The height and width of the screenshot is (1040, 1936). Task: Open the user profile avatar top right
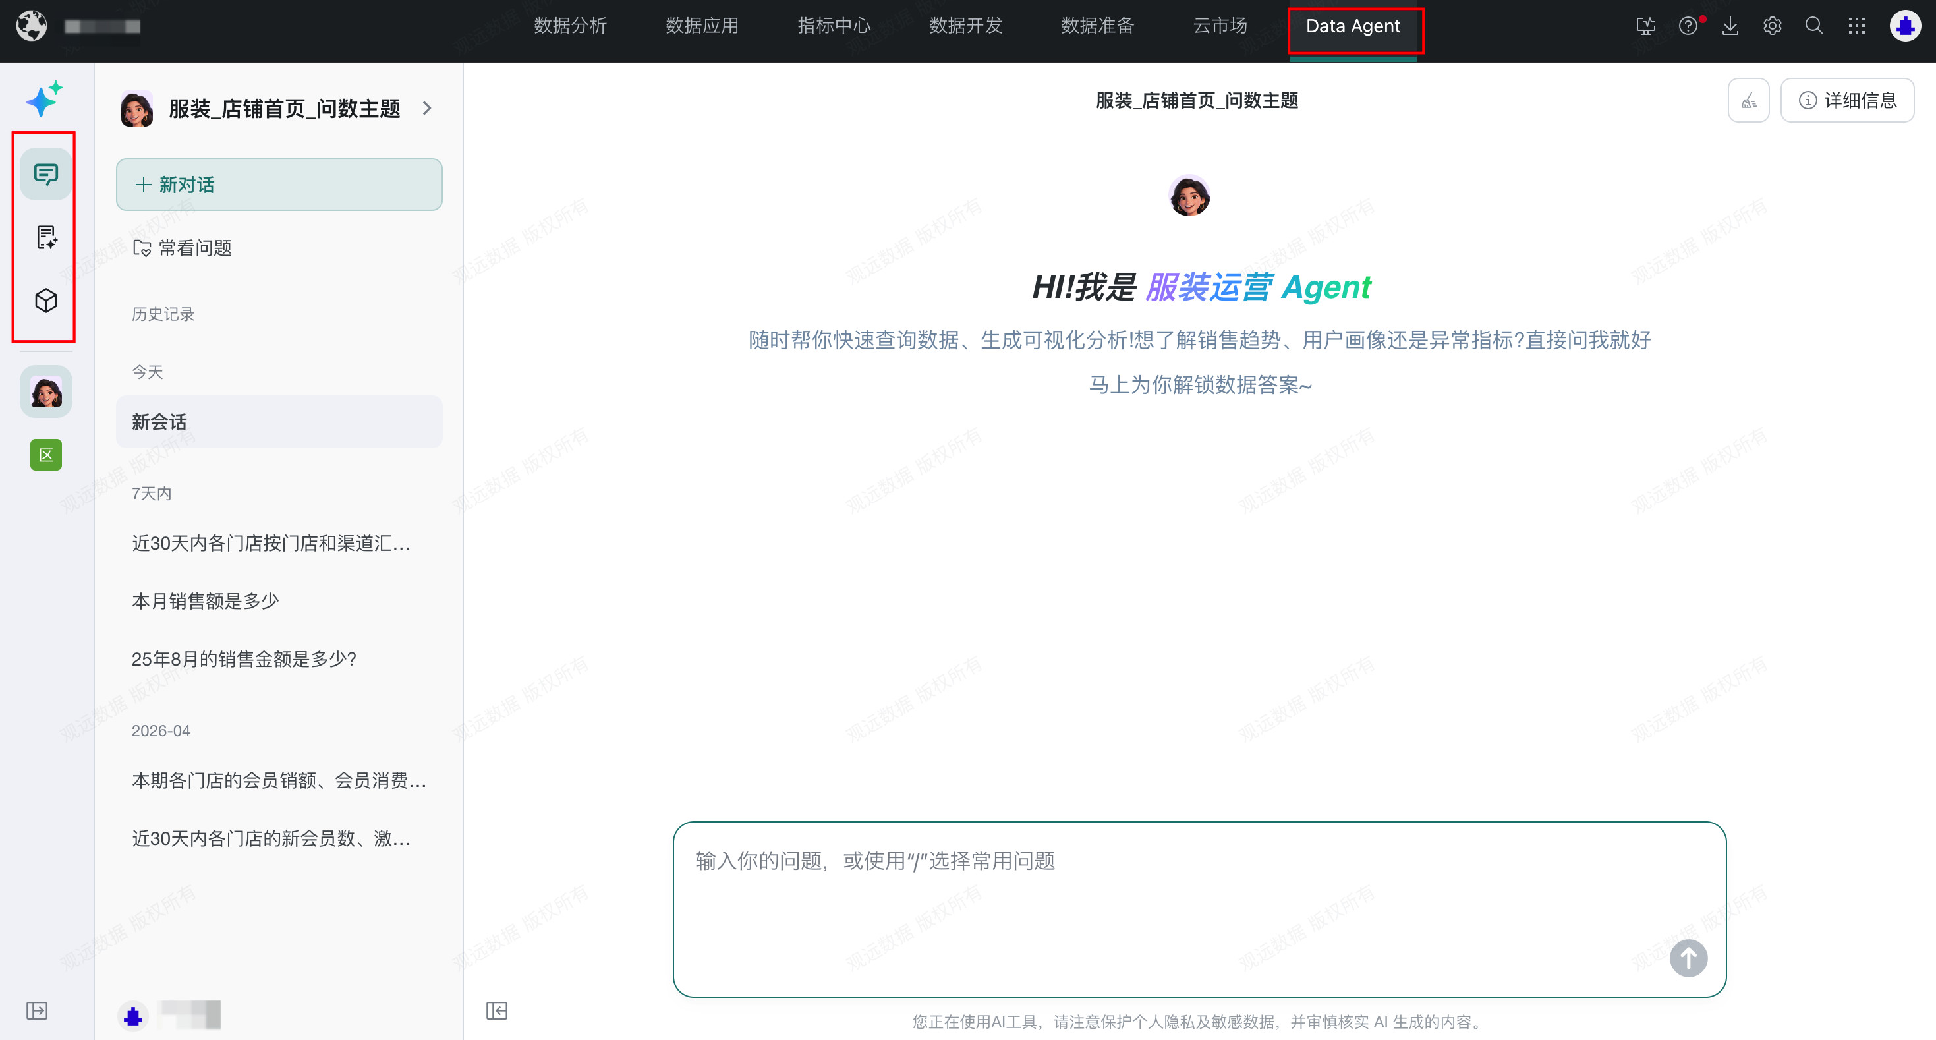tap(1905, 26)
